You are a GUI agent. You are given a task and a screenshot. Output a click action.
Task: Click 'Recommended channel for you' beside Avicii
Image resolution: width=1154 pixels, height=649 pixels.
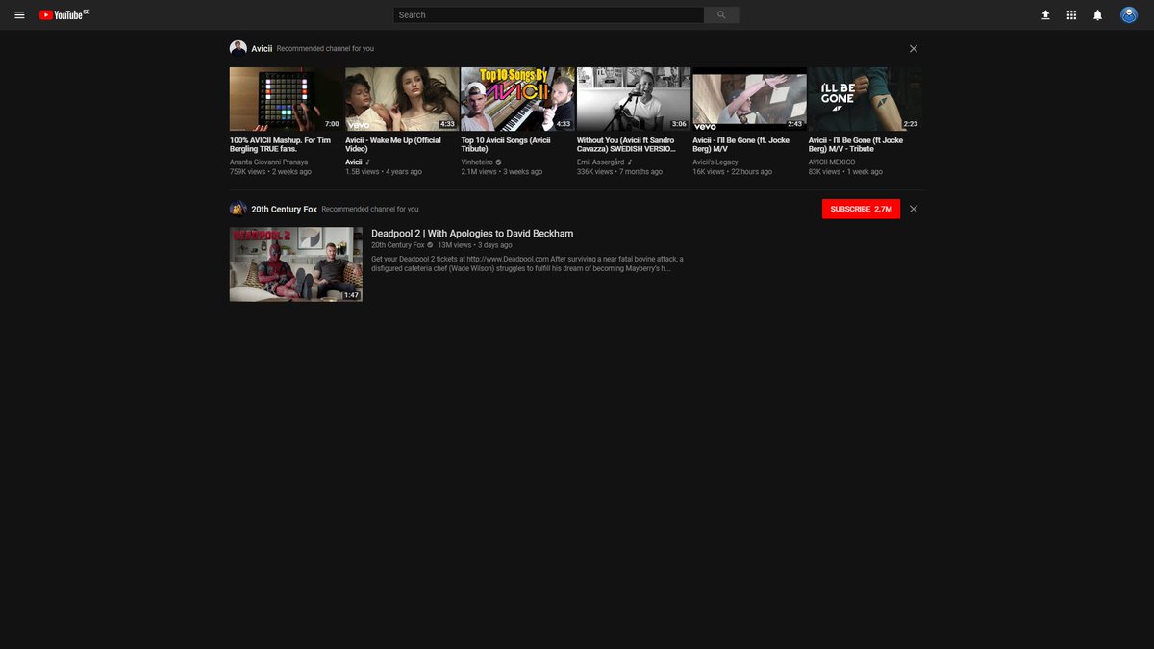[325, 48]
